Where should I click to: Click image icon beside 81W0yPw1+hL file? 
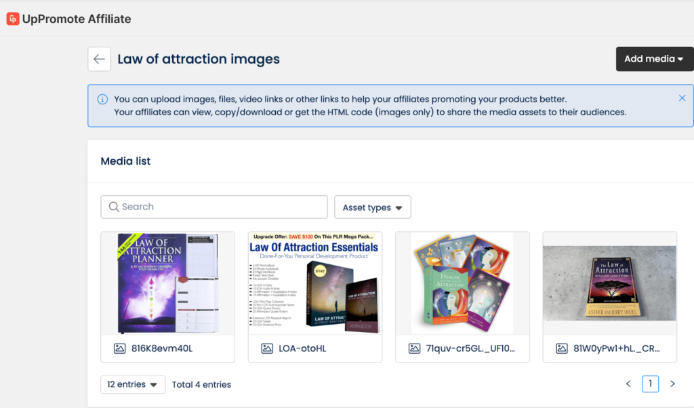pyautogui.click(x=562, y=348)
